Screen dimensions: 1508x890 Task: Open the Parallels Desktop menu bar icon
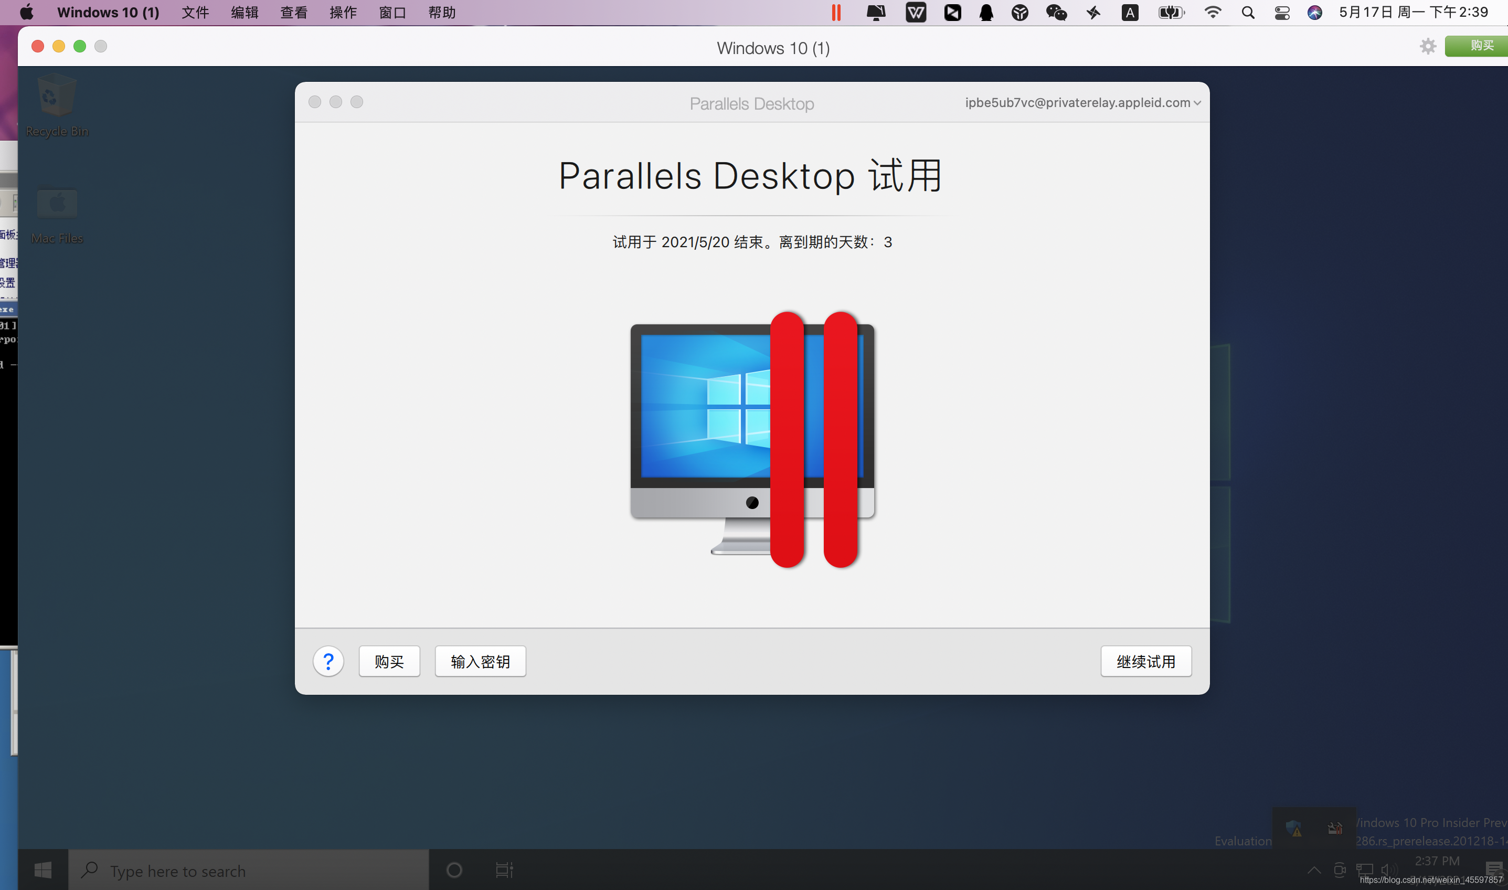[x=836, y=13]
